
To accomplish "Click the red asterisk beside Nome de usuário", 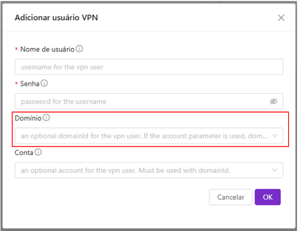I will (17, 49).
